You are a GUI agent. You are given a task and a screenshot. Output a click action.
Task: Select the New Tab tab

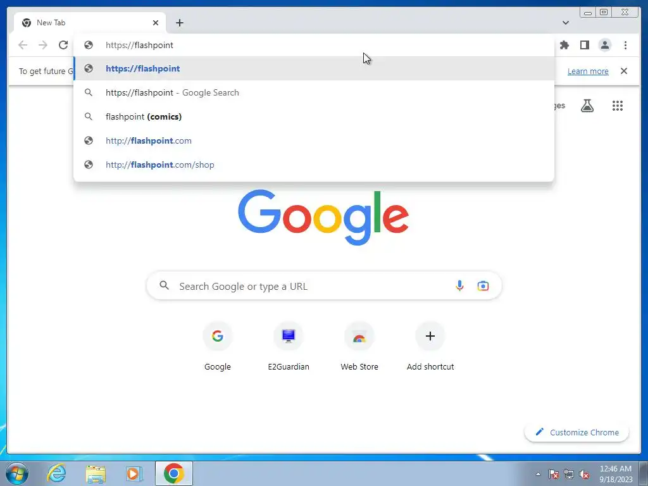(x=90, y=23)
